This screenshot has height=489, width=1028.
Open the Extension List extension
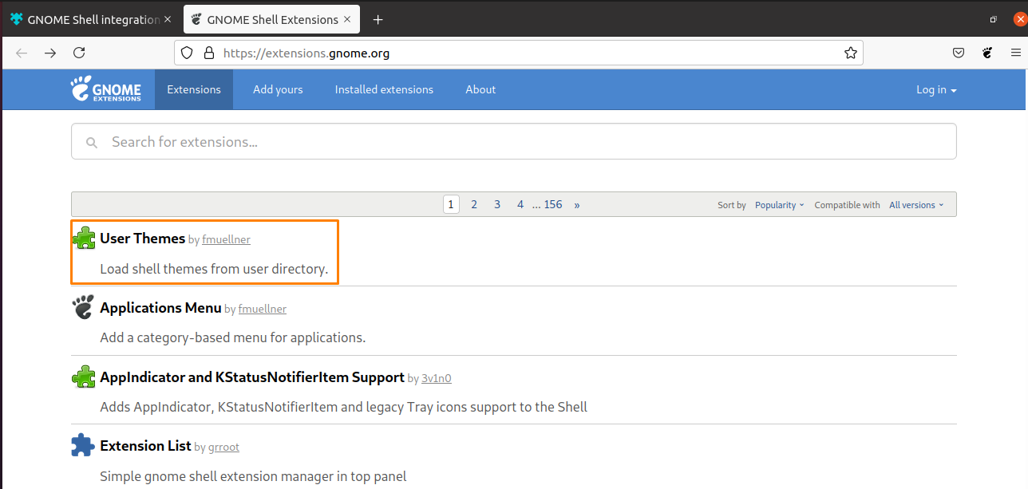pyautogui.click(x=145, y=445)
